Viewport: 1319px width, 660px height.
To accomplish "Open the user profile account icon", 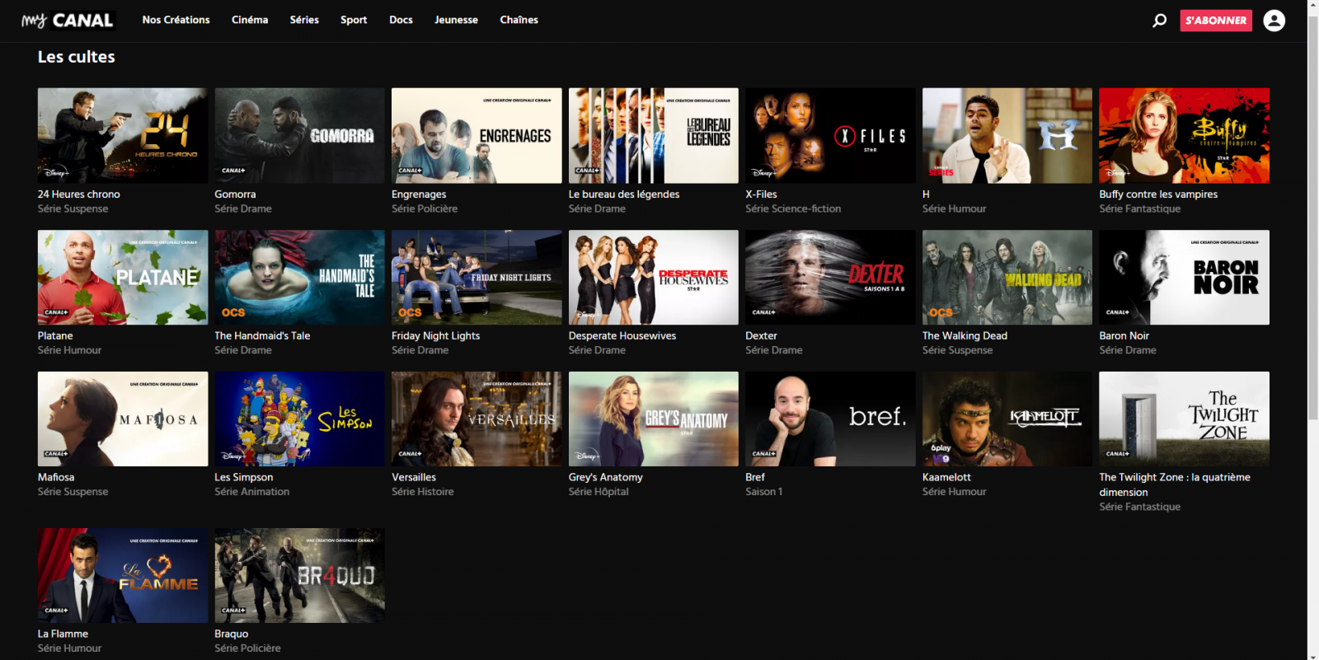I will click(x=1274, y=20).
